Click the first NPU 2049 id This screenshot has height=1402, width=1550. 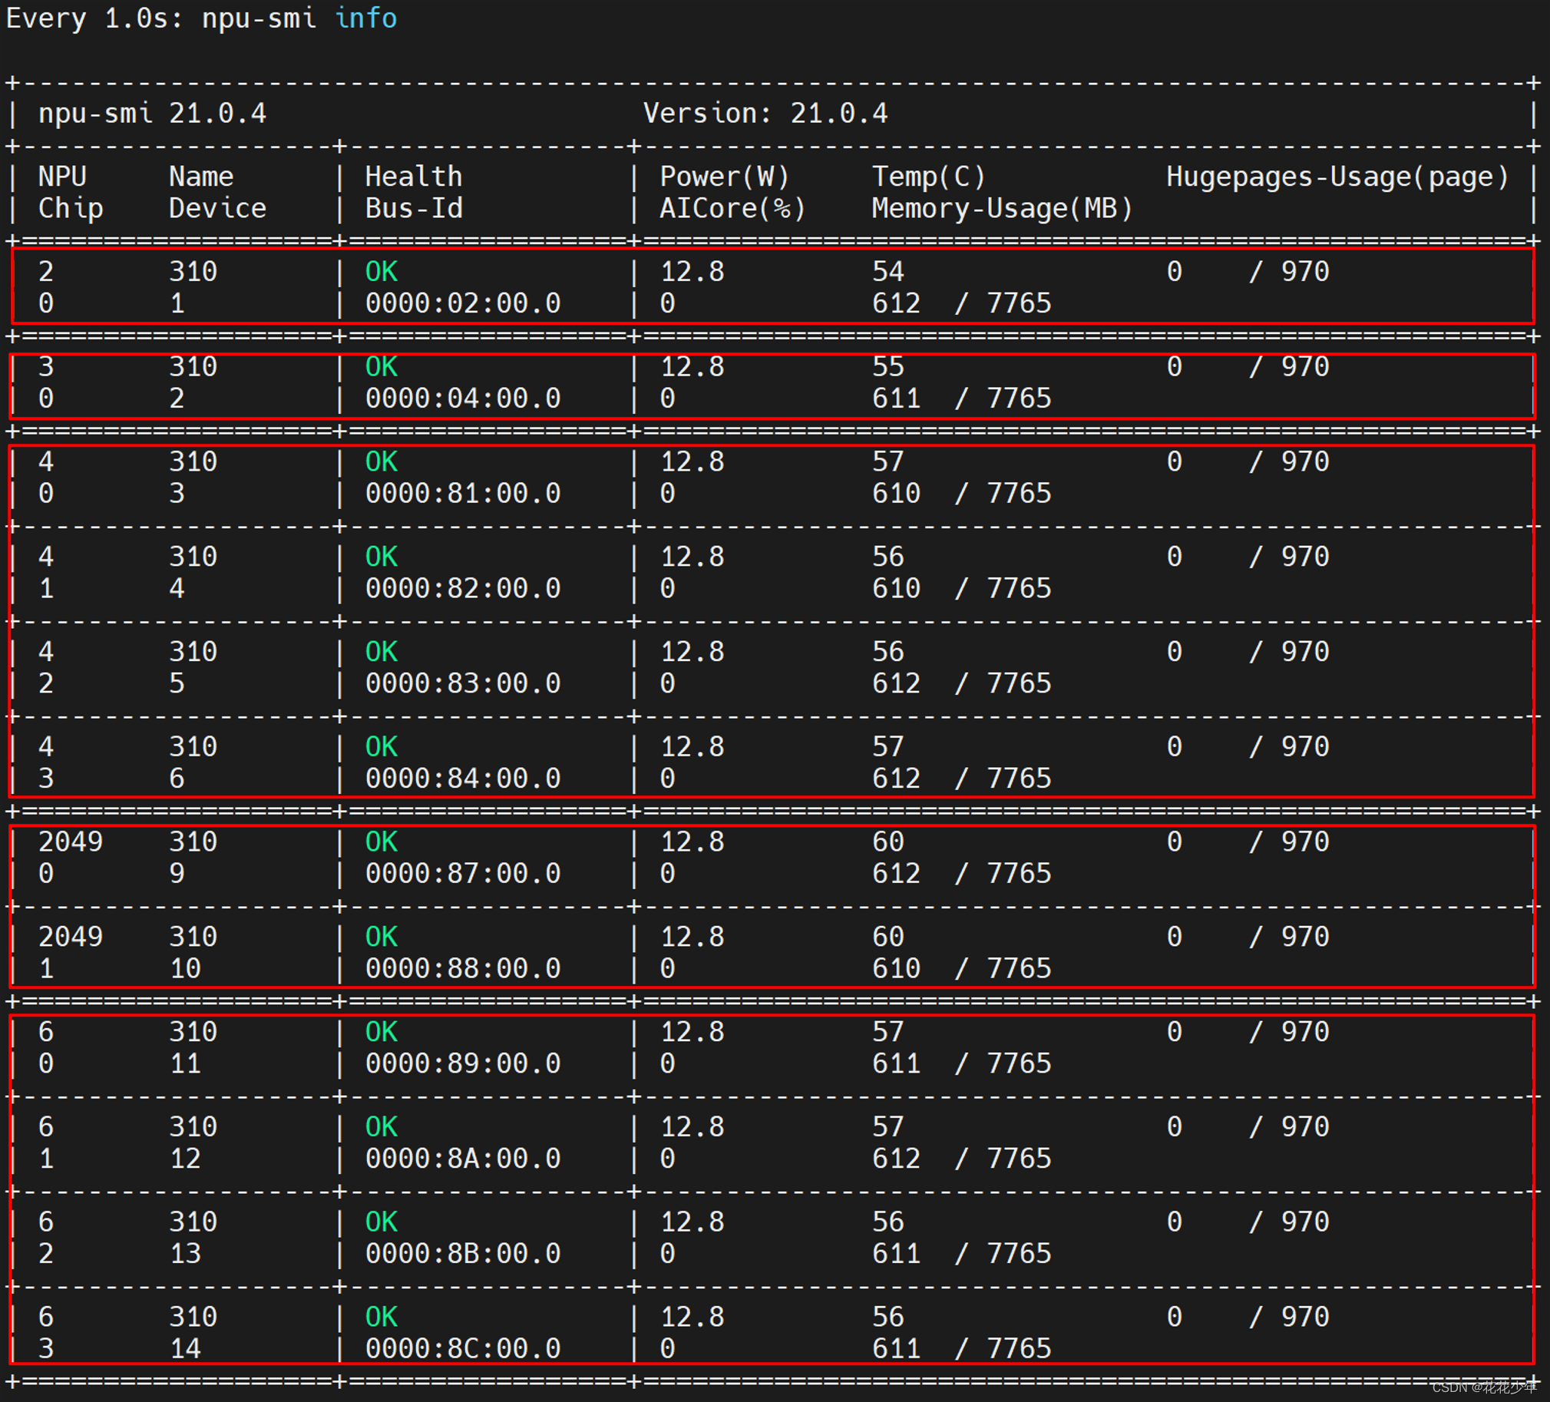pyautogui.click(x=70, y=842)
